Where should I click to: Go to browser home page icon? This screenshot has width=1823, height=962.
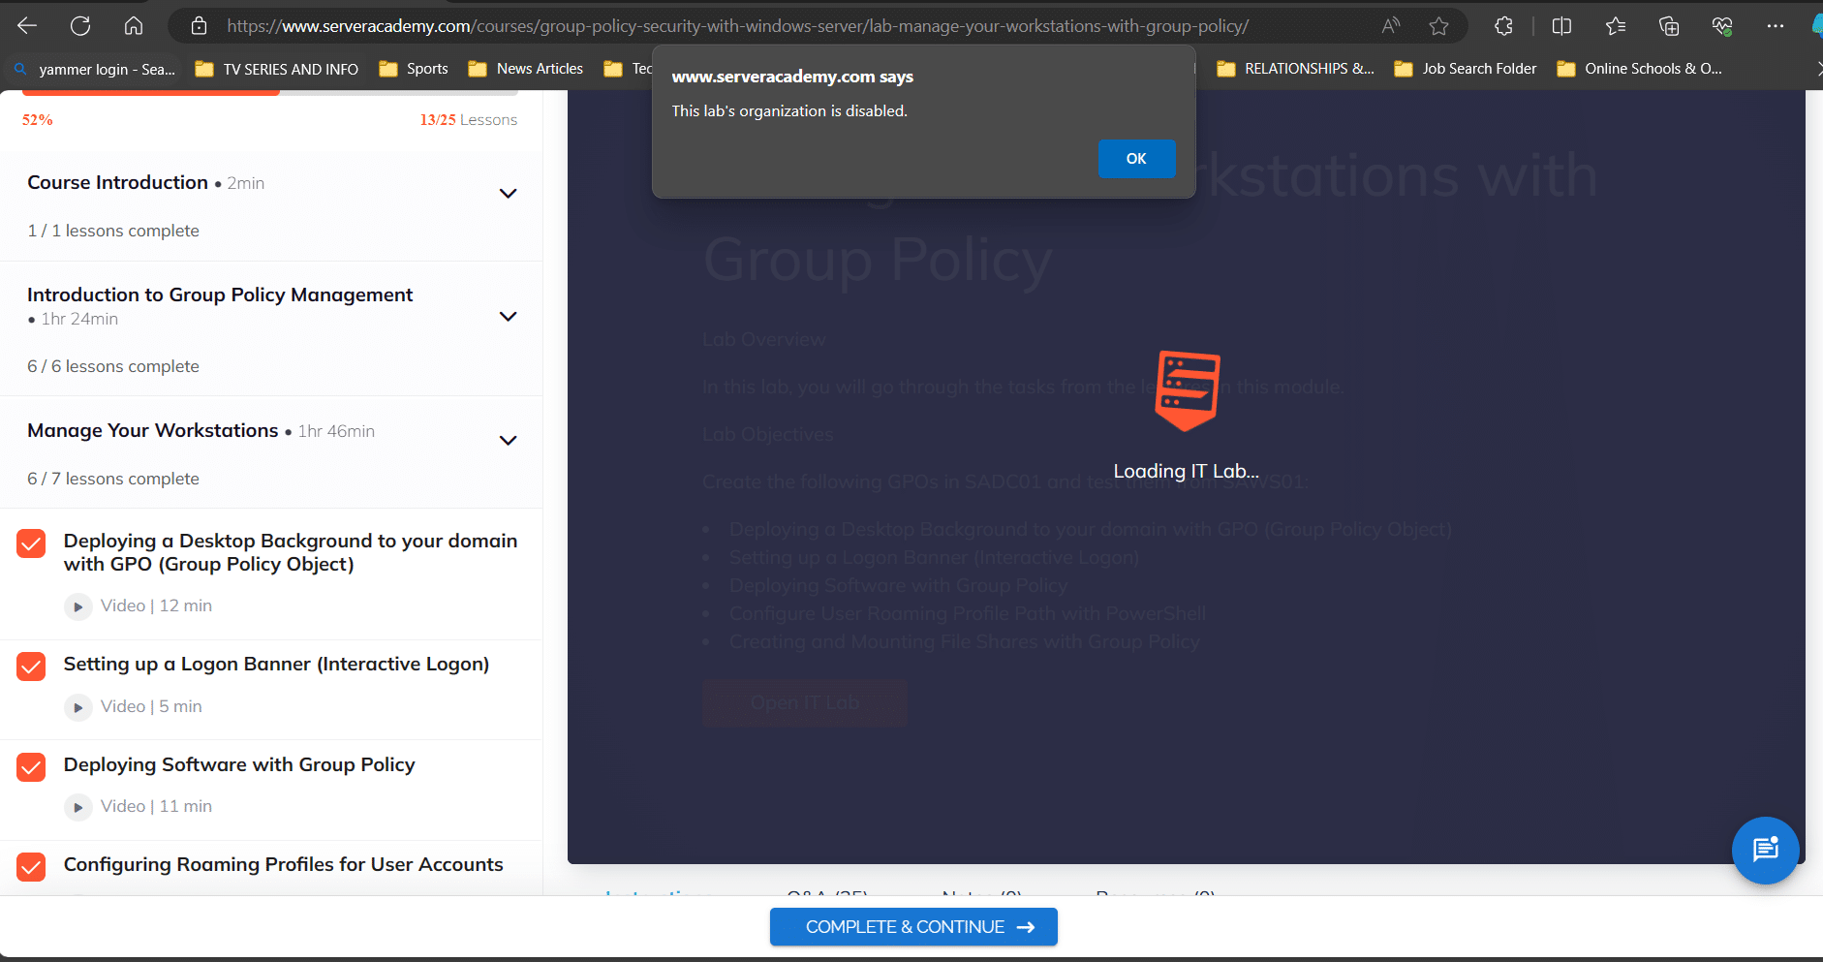134,26
